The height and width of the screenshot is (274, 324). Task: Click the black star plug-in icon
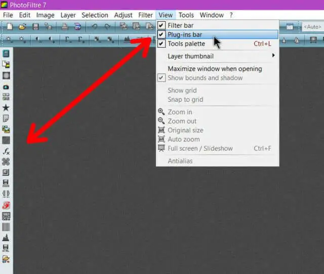6,108
